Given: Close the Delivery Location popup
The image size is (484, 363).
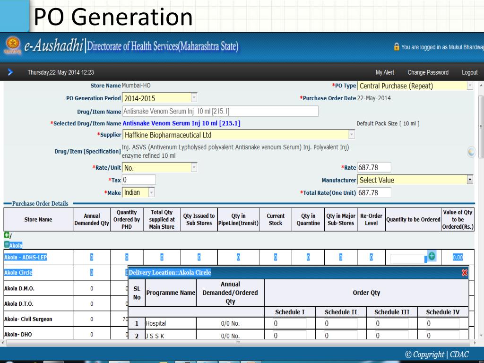Looking at the screenshot, I should 464,273.
